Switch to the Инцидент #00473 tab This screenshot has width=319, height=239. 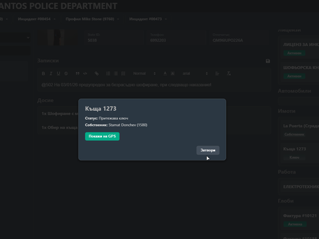[x=145, y=19]
